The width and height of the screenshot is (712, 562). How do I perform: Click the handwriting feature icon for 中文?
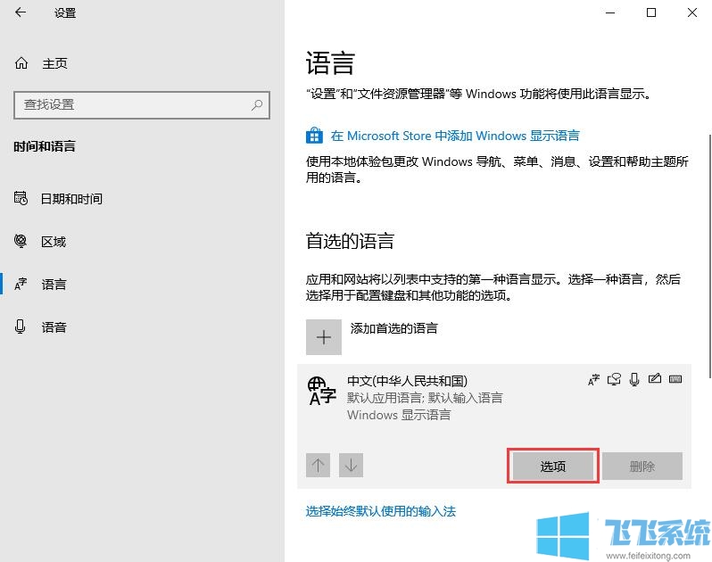(x=655, y=379)
